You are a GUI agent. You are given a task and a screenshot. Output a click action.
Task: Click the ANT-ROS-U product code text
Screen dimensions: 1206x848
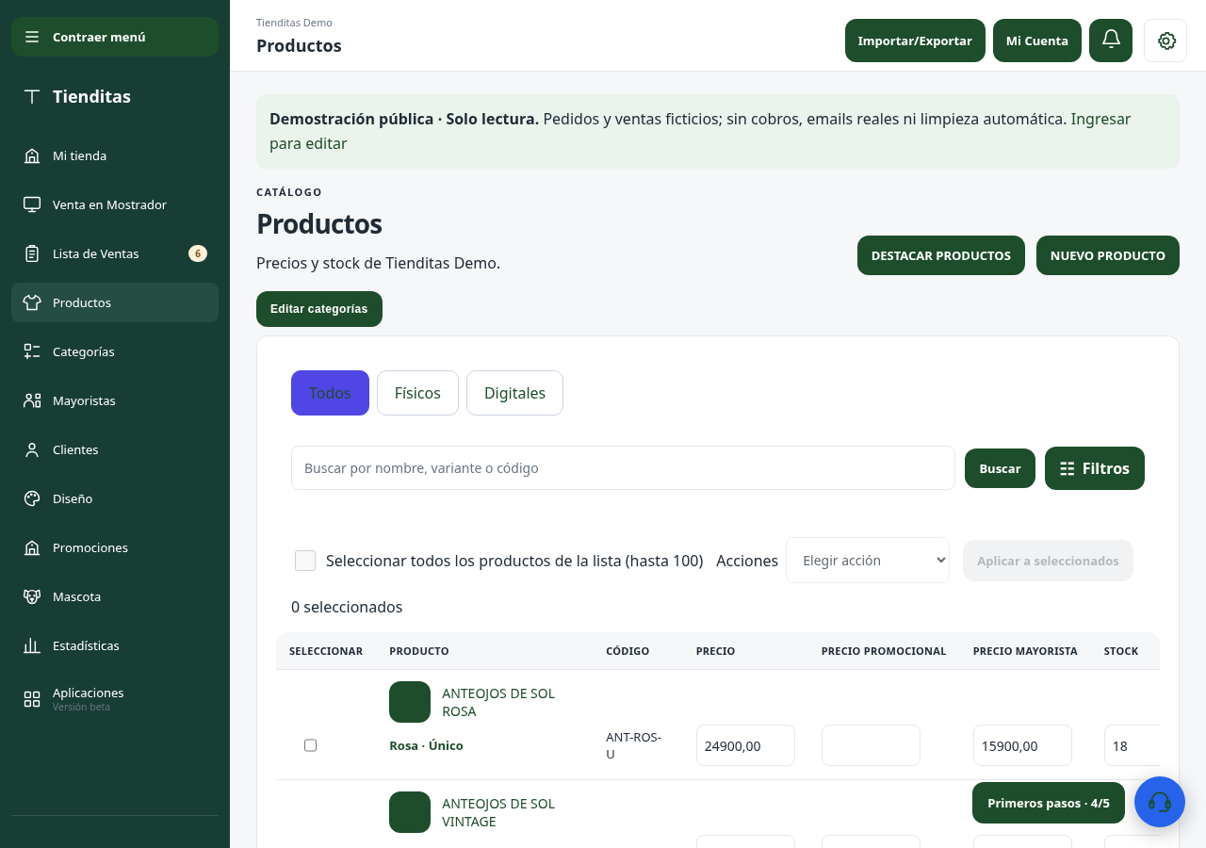(633, 745)
